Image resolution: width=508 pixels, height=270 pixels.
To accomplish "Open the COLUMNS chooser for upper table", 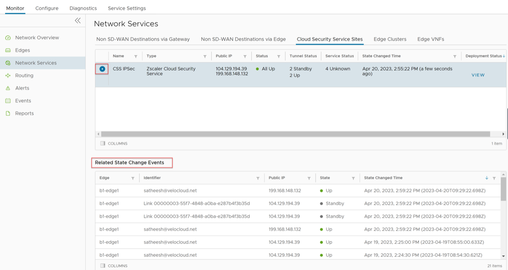I will pyautogui.click(x=114, y=144).
